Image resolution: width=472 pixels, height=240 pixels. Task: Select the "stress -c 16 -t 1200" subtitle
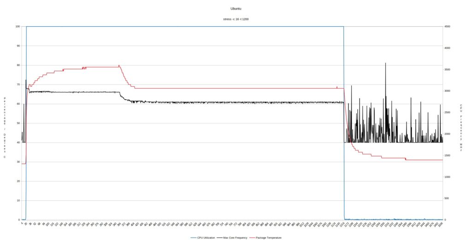tap(236, 19)
